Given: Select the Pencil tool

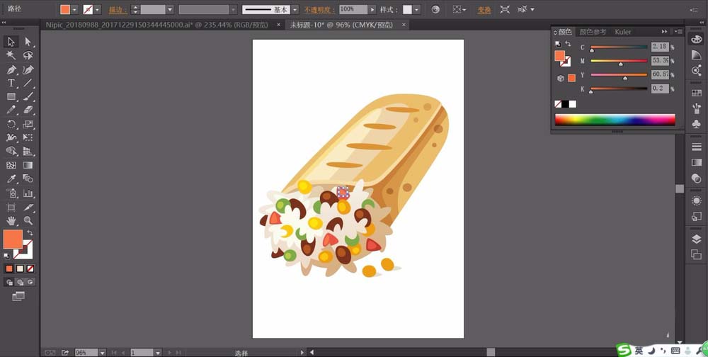Looking at the screenshot, I should point(11,110).
